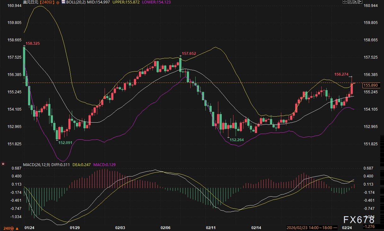Click the 02/06 date marker on time axis
This screenshot has height=231, width=384.
point(165,228)
